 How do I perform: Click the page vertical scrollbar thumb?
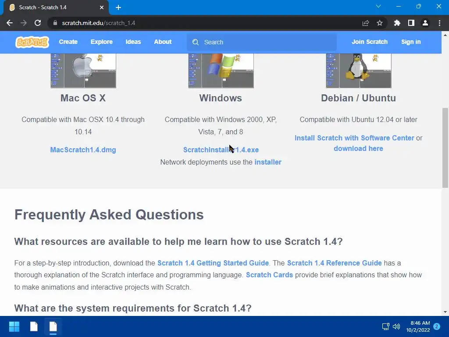pyautogui.click(x=445, y=148)
